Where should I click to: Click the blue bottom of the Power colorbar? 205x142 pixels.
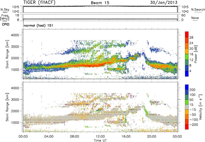(x=187, y=74)
